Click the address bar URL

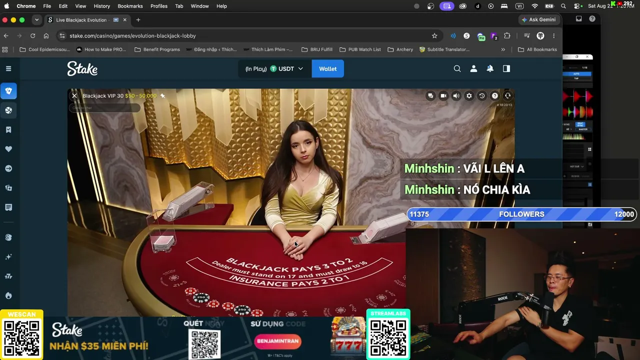coord(132,35)
